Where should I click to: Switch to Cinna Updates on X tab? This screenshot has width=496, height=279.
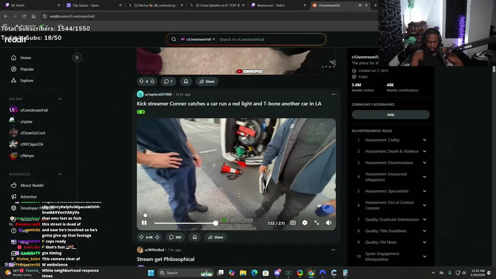[x=217, y=5]
